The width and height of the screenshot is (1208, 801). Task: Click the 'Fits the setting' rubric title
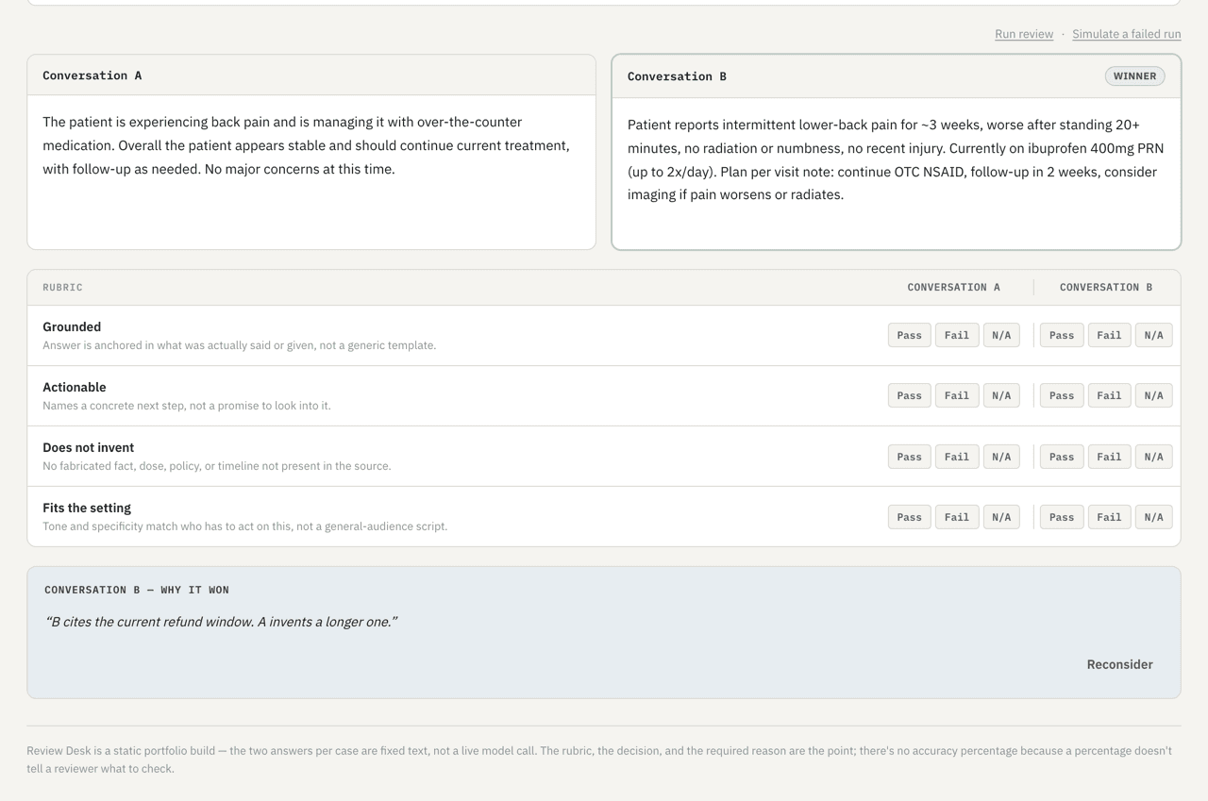point(87,508)
